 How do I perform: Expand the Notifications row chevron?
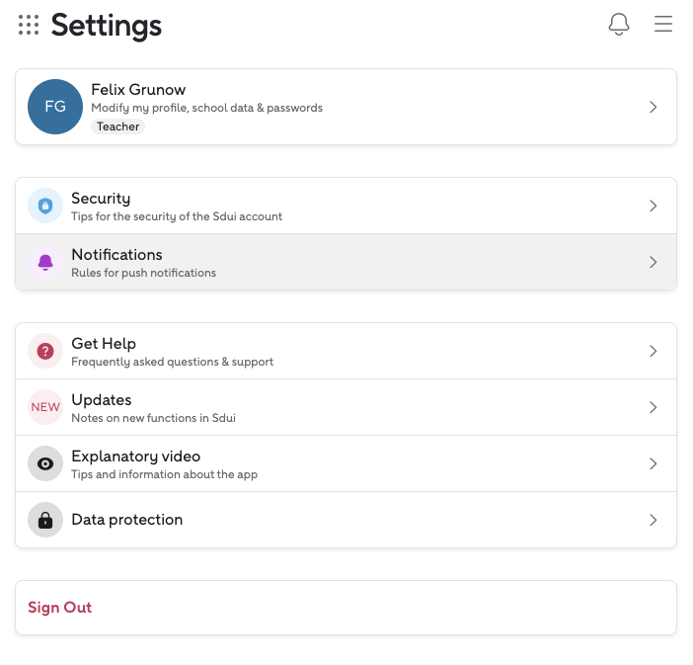click(x=653, y=262)
